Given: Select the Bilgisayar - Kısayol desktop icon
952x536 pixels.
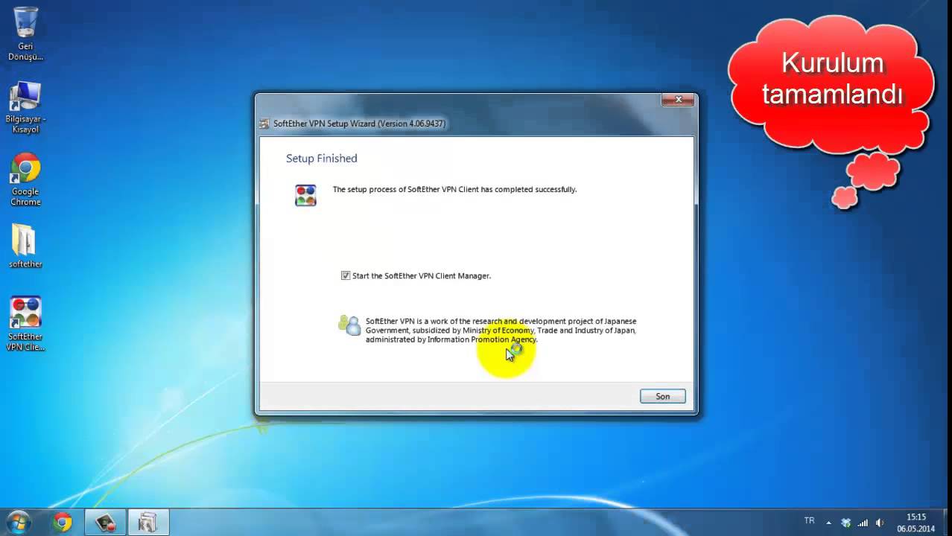Looking at the screenshot, I should [25, 107].
